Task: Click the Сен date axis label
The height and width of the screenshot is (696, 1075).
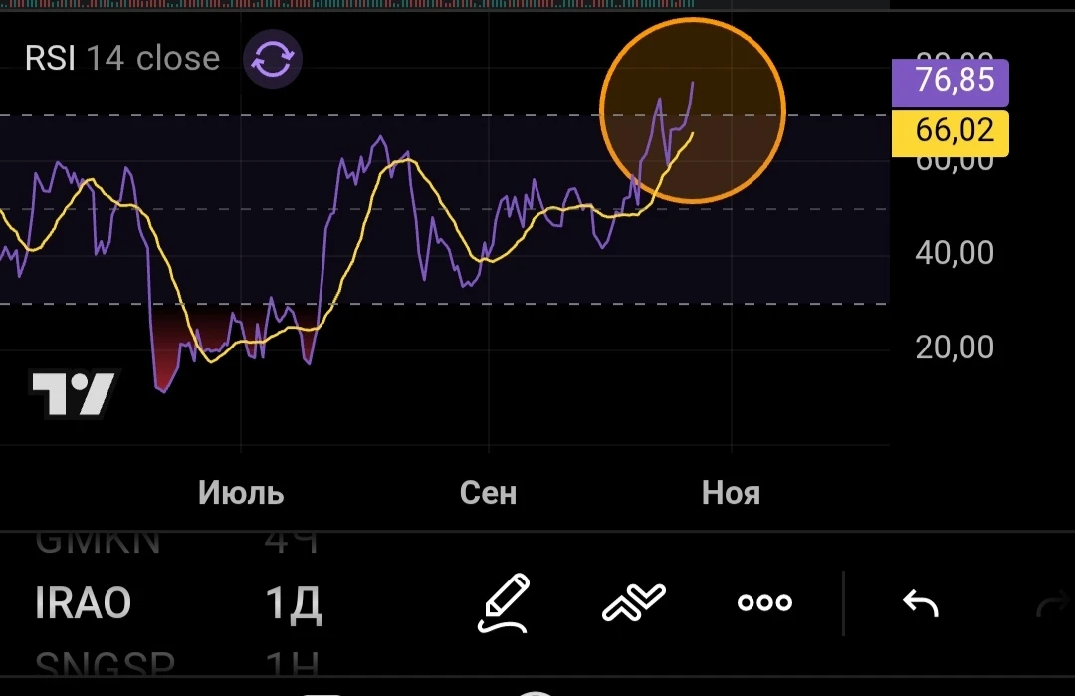Action: coord(488,493)
